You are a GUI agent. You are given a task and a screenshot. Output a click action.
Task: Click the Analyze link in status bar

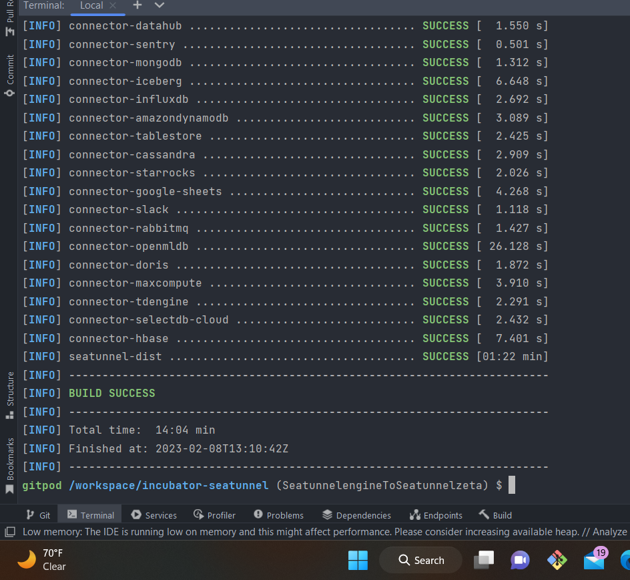point(609,532)
